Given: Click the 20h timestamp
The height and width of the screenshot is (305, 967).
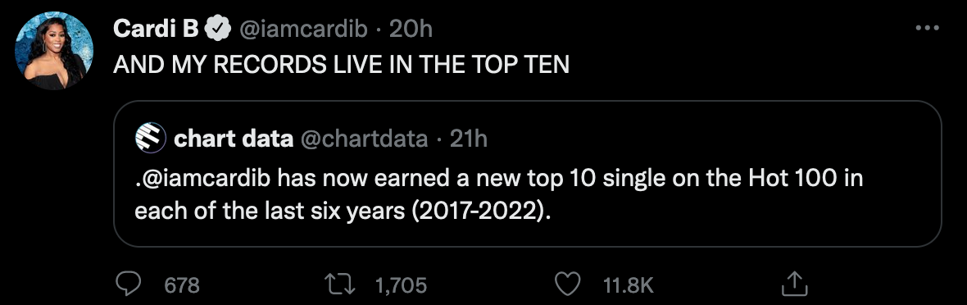Looking at the screenshot, I should tap(411, 29).
